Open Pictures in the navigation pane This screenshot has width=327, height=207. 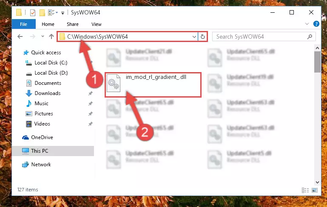(44, 114)
